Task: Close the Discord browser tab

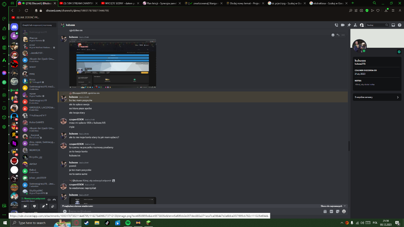Action: (55, 3)
